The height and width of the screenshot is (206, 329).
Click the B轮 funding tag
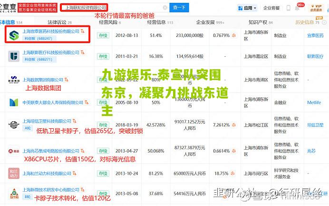pos(28,197)
